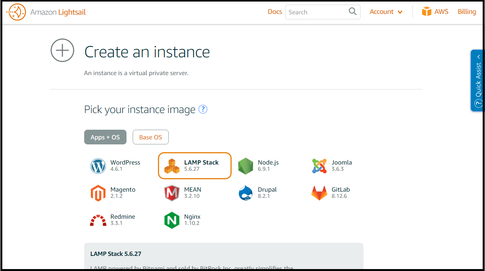Screen dimensions: 485x271
Task: Choose the WordPress 4.6.1 label
Action: click(125, 166)
